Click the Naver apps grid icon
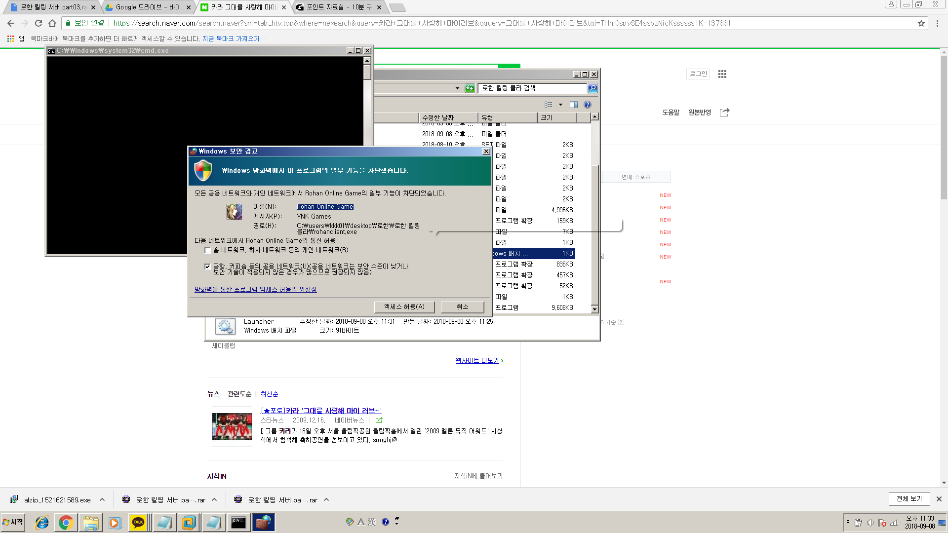The width and height of the screenshot is (948, 533). point(722,74)
